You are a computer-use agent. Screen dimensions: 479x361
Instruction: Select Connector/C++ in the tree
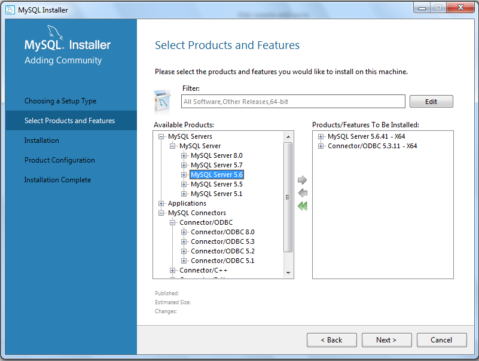[203, 271]
